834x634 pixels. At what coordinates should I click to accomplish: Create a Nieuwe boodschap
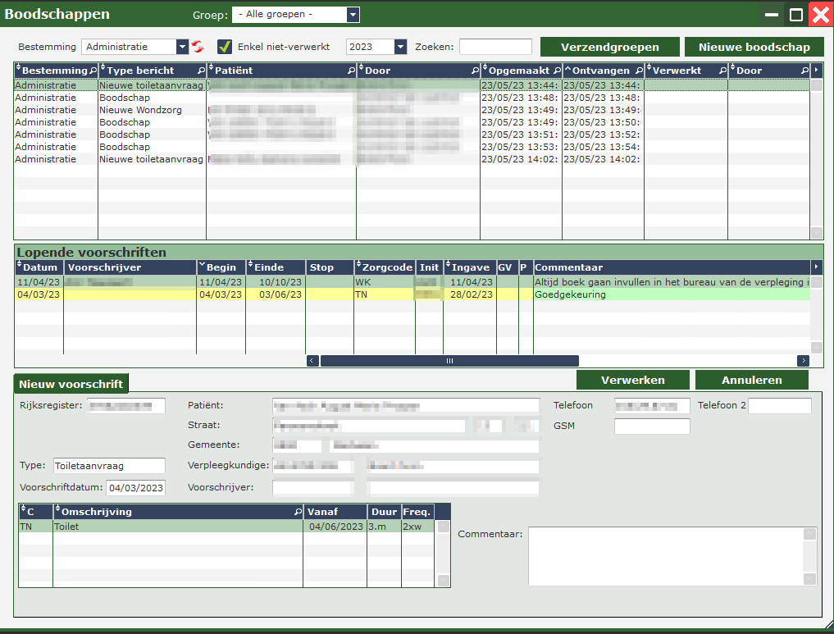754,47
